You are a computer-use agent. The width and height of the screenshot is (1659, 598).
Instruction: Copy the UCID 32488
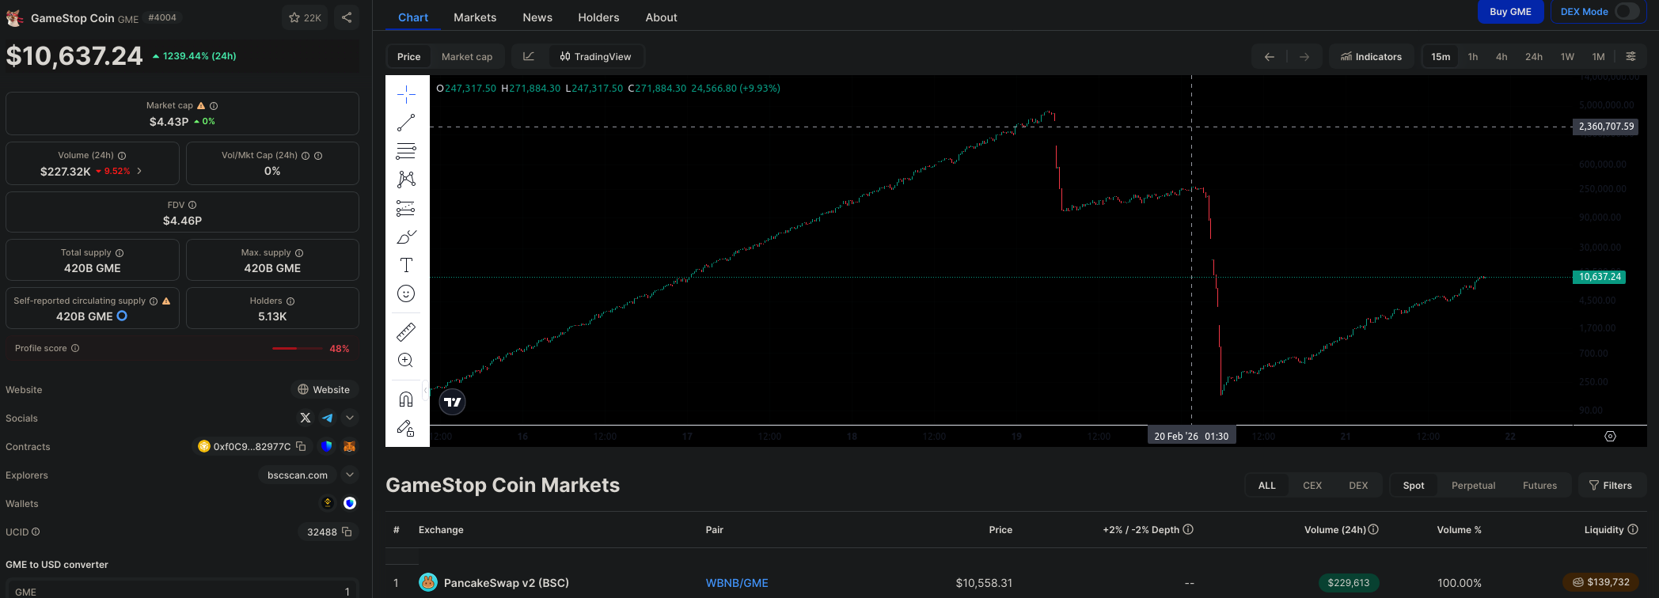coord(347,532)
